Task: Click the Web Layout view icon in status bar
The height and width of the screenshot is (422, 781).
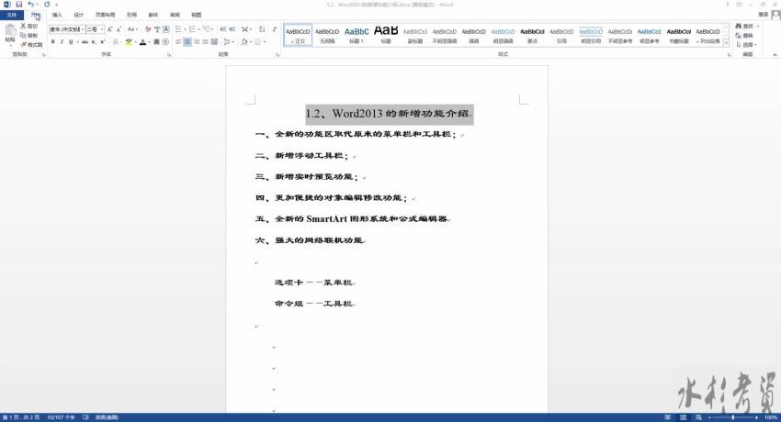Action: coord(699,417)
